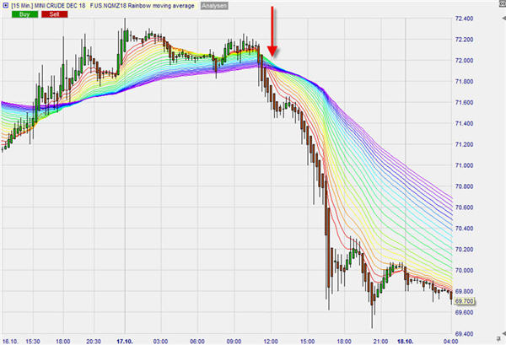
Task: Click the upper-right gray arrow beside price scale
Action: click(x=503, y=19)
